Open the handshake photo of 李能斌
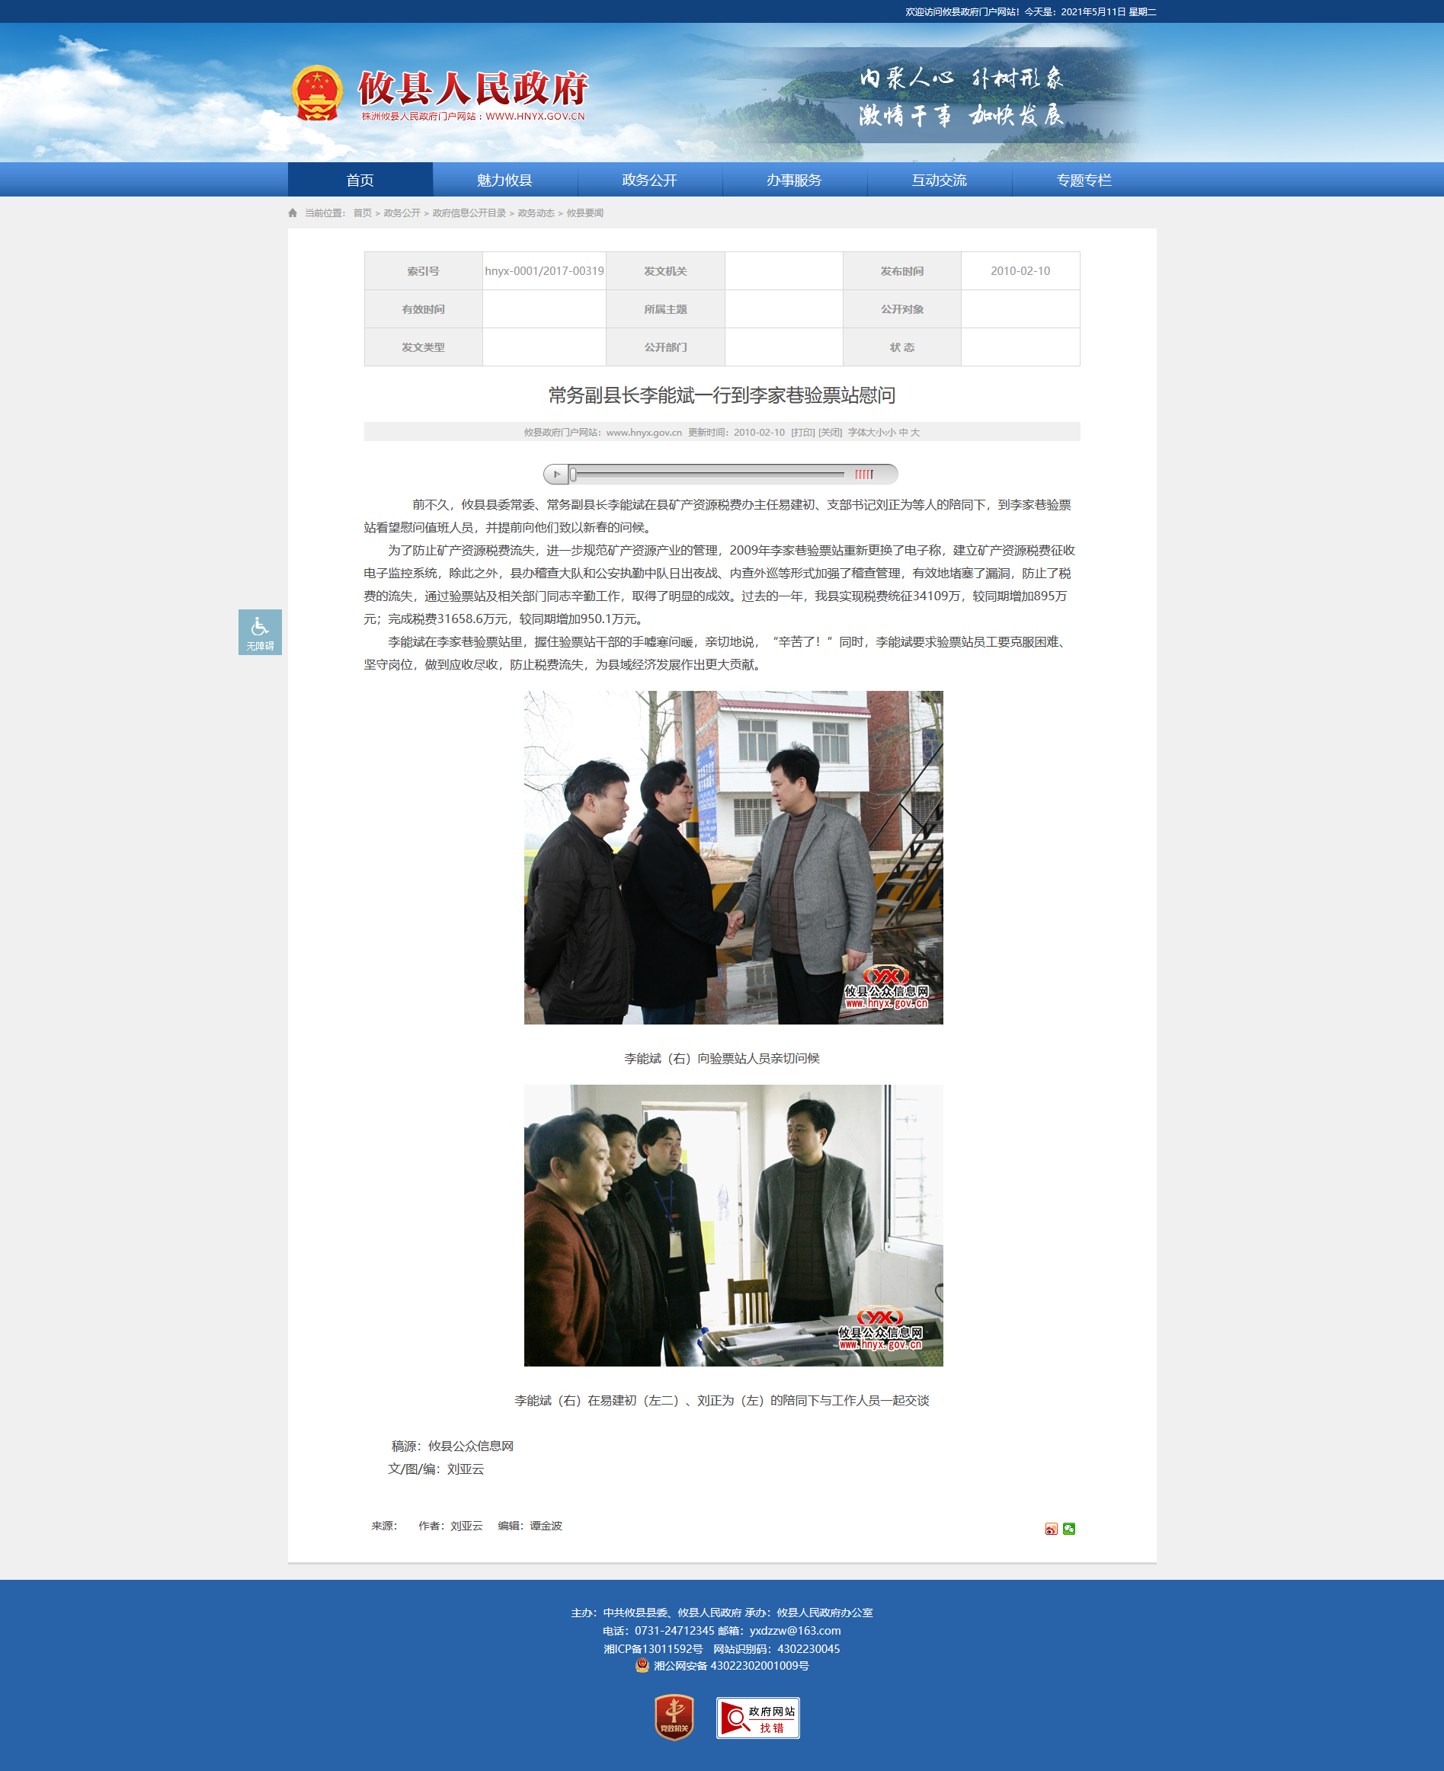 (x=733, y=857)
